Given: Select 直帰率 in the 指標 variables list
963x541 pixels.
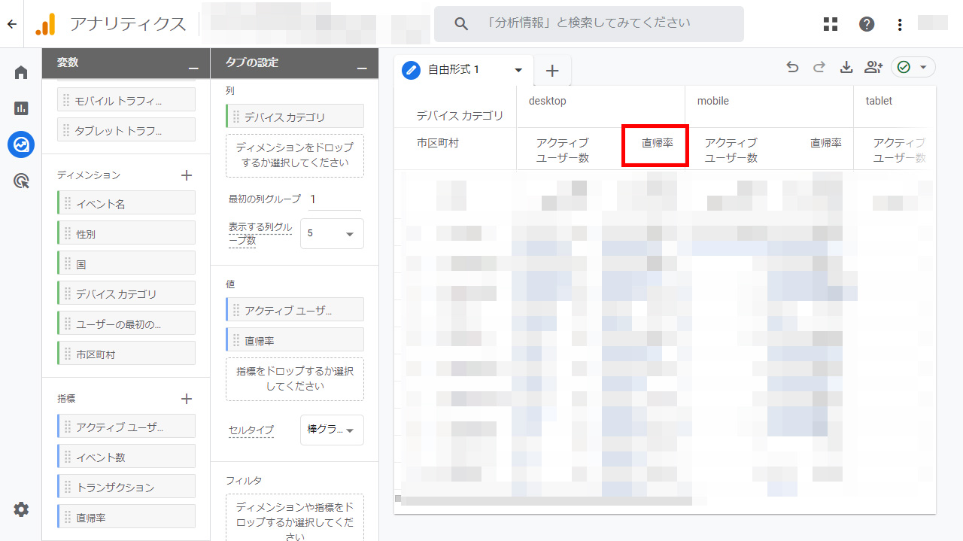Looking at the screenshot, I should pyautogui.click(x=126, y=517).
